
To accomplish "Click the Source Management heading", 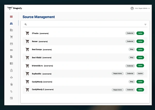I will coord(39,17).
